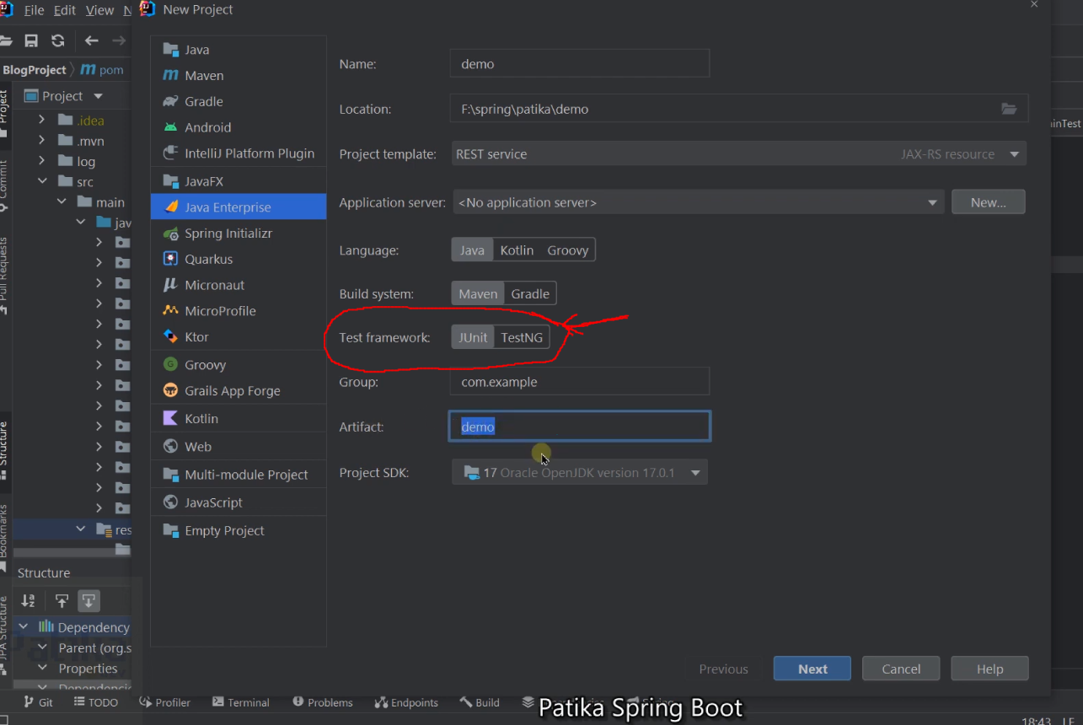Open the TODO tool window tab

tap(95, 702)
